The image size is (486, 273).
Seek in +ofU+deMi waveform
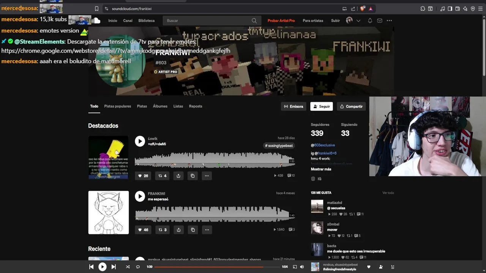[215, 159]
